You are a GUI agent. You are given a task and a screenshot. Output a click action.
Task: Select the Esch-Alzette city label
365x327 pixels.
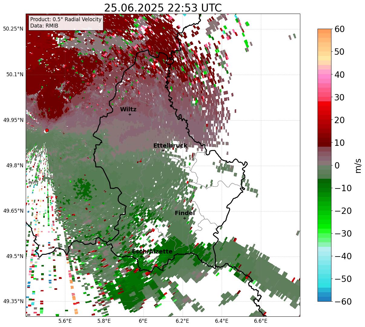point(152,252)
